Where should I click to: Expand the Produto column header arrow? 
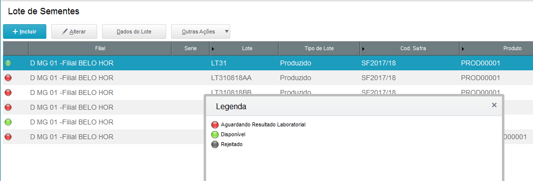click(x=463, y=49)
